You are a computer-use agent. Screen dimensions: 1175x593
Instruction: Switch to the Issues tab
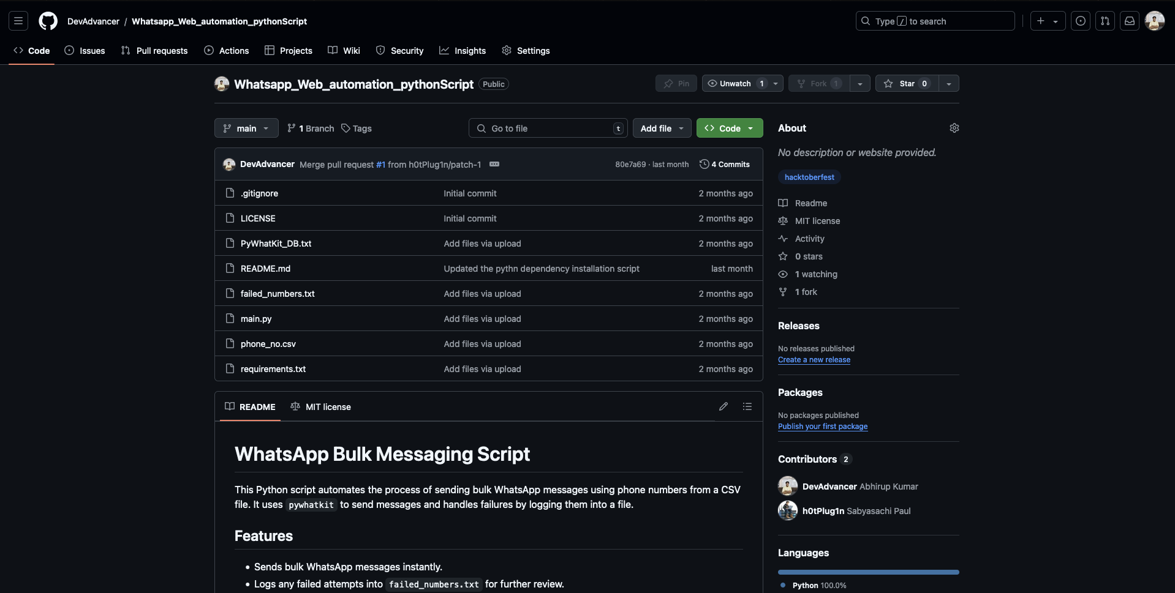tap(85, 50)
